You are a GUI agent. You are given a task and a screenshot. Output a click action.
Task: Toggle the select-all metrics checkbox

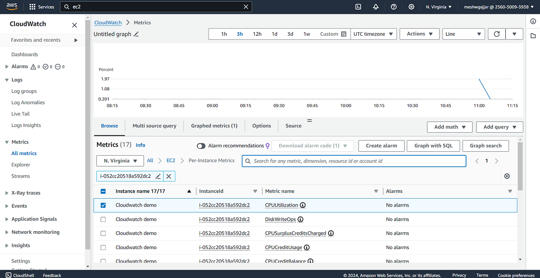click(103, 191)
